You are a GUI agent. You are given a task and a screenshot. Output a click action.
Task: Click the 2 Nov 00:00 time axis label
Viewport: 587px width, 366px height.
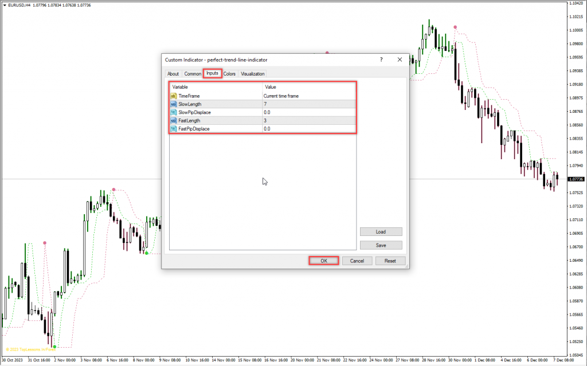pos(65,360)
